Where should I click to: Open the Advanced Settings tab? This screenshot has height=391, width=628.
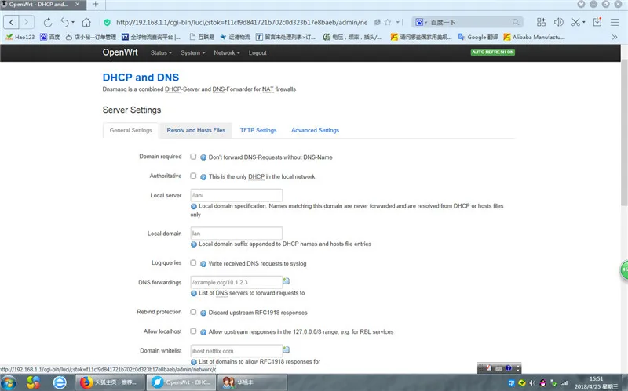tap(316, 130)
